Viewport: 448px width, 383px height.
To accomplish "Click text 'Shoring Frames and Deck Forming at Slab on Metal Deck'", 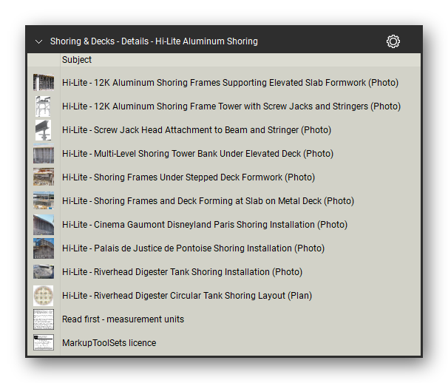I will pyautogui.click(x=208, y=201).
